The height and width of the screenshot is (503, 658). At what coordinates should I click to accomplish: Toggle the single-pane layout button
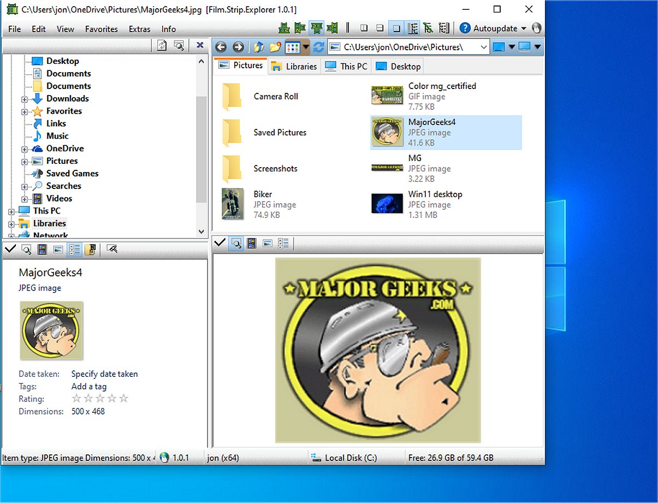coord(397,28)
